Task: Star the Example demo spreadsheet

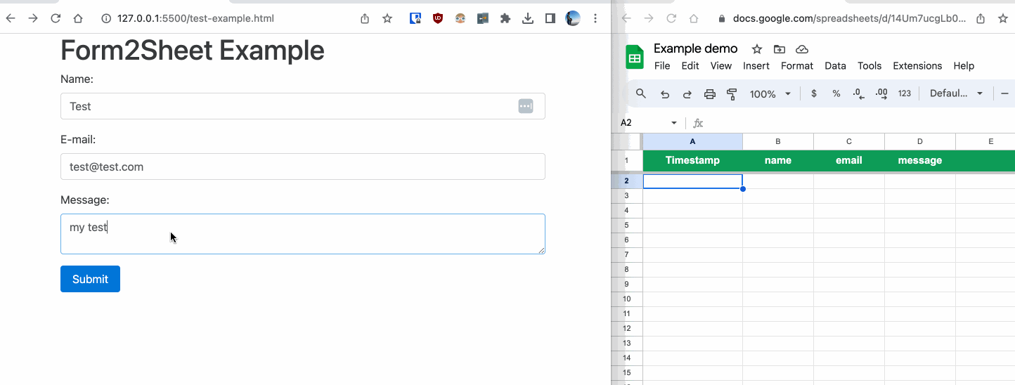Action: 757,49
